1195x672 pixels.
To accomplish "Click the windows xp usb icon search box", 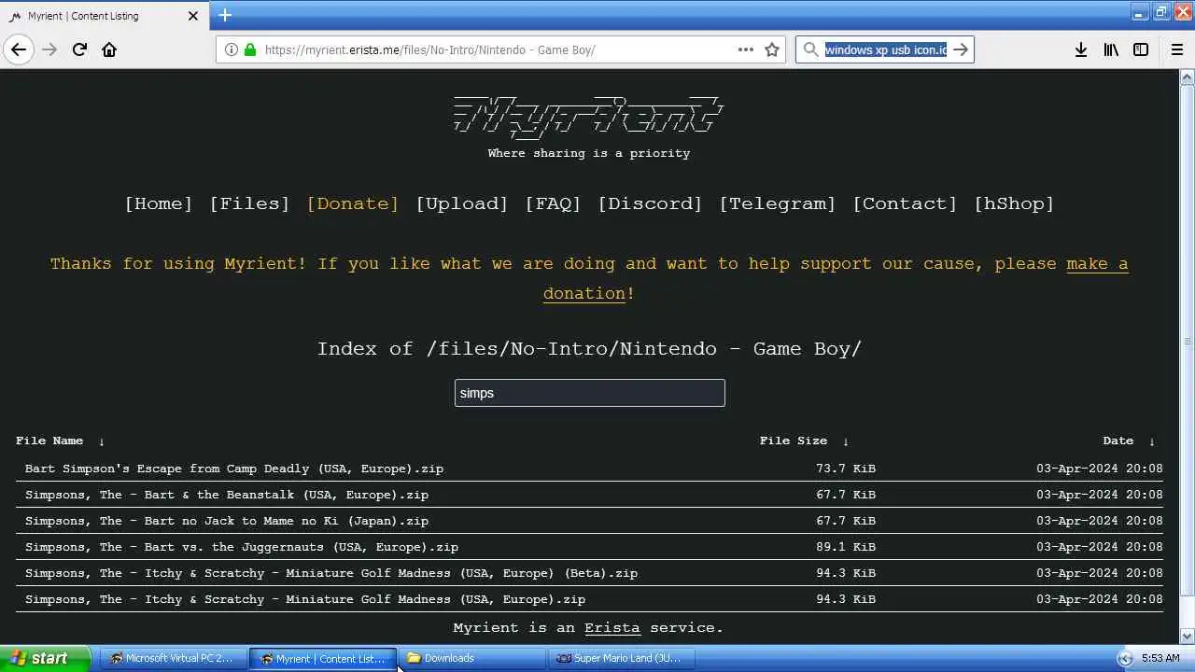I will click(885, 49).
